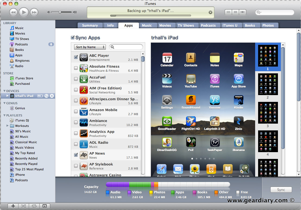
Task: Toggle the repeat button in bottom bar
Action: click(x=34, y=206)
